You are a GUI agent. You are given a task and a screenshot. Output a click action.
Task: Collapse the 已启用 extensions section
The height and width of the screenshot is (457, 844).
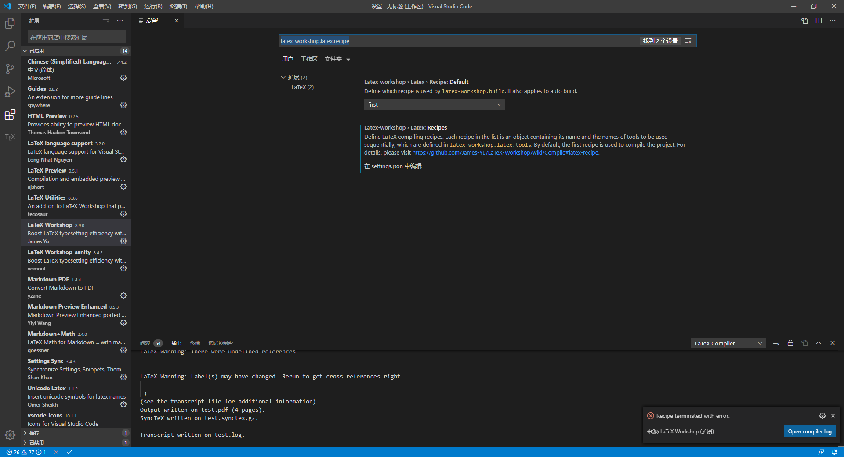76,51
